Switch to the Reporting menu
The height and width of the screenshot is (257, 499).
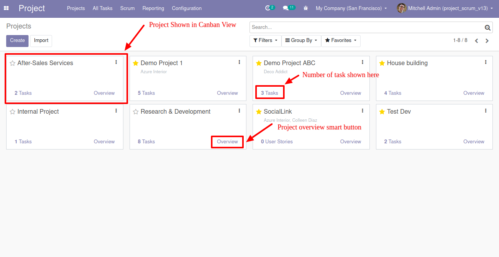[153, 8]
